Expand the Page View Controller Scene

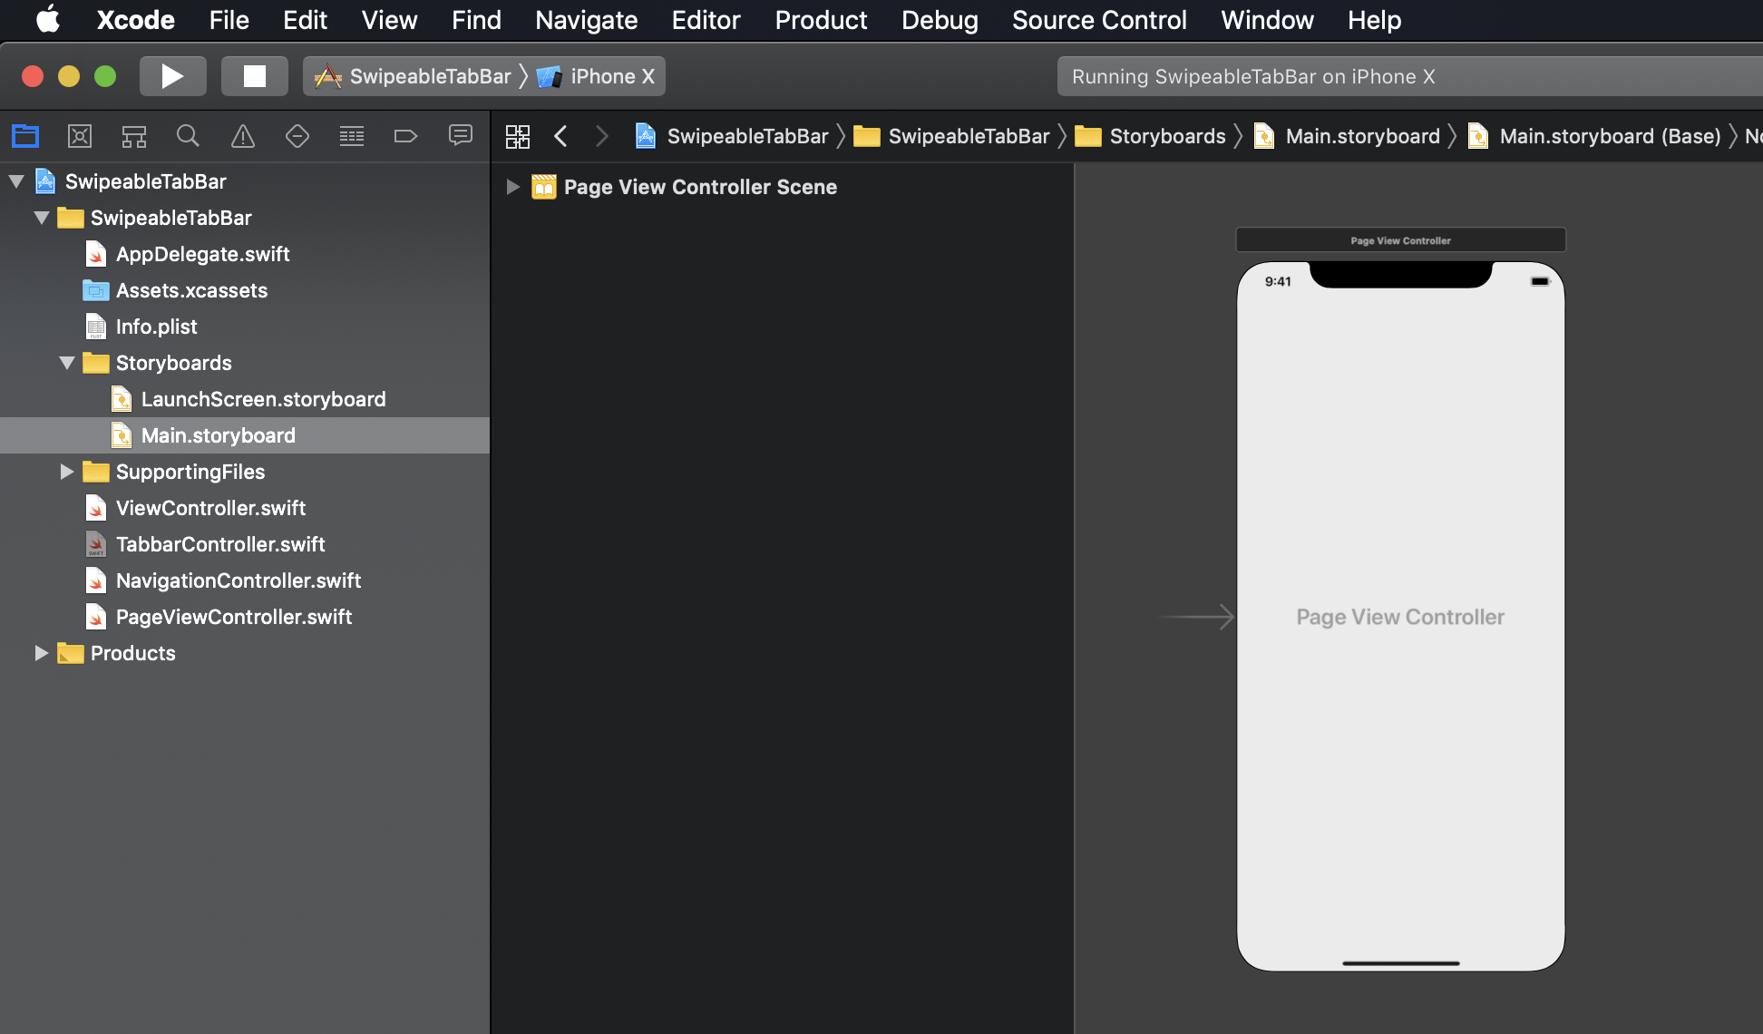(513, 187)
